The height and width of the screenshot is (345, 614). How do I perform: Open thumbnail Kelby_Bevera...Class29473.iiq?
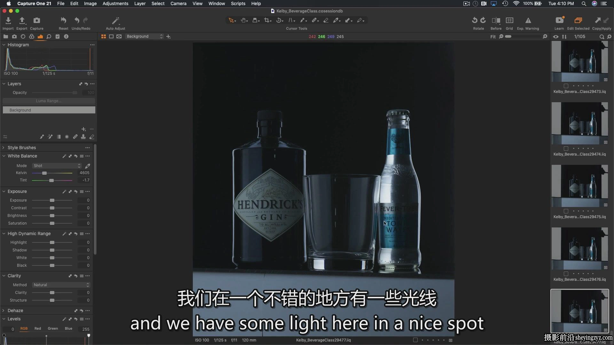click(x=579, y=61)
